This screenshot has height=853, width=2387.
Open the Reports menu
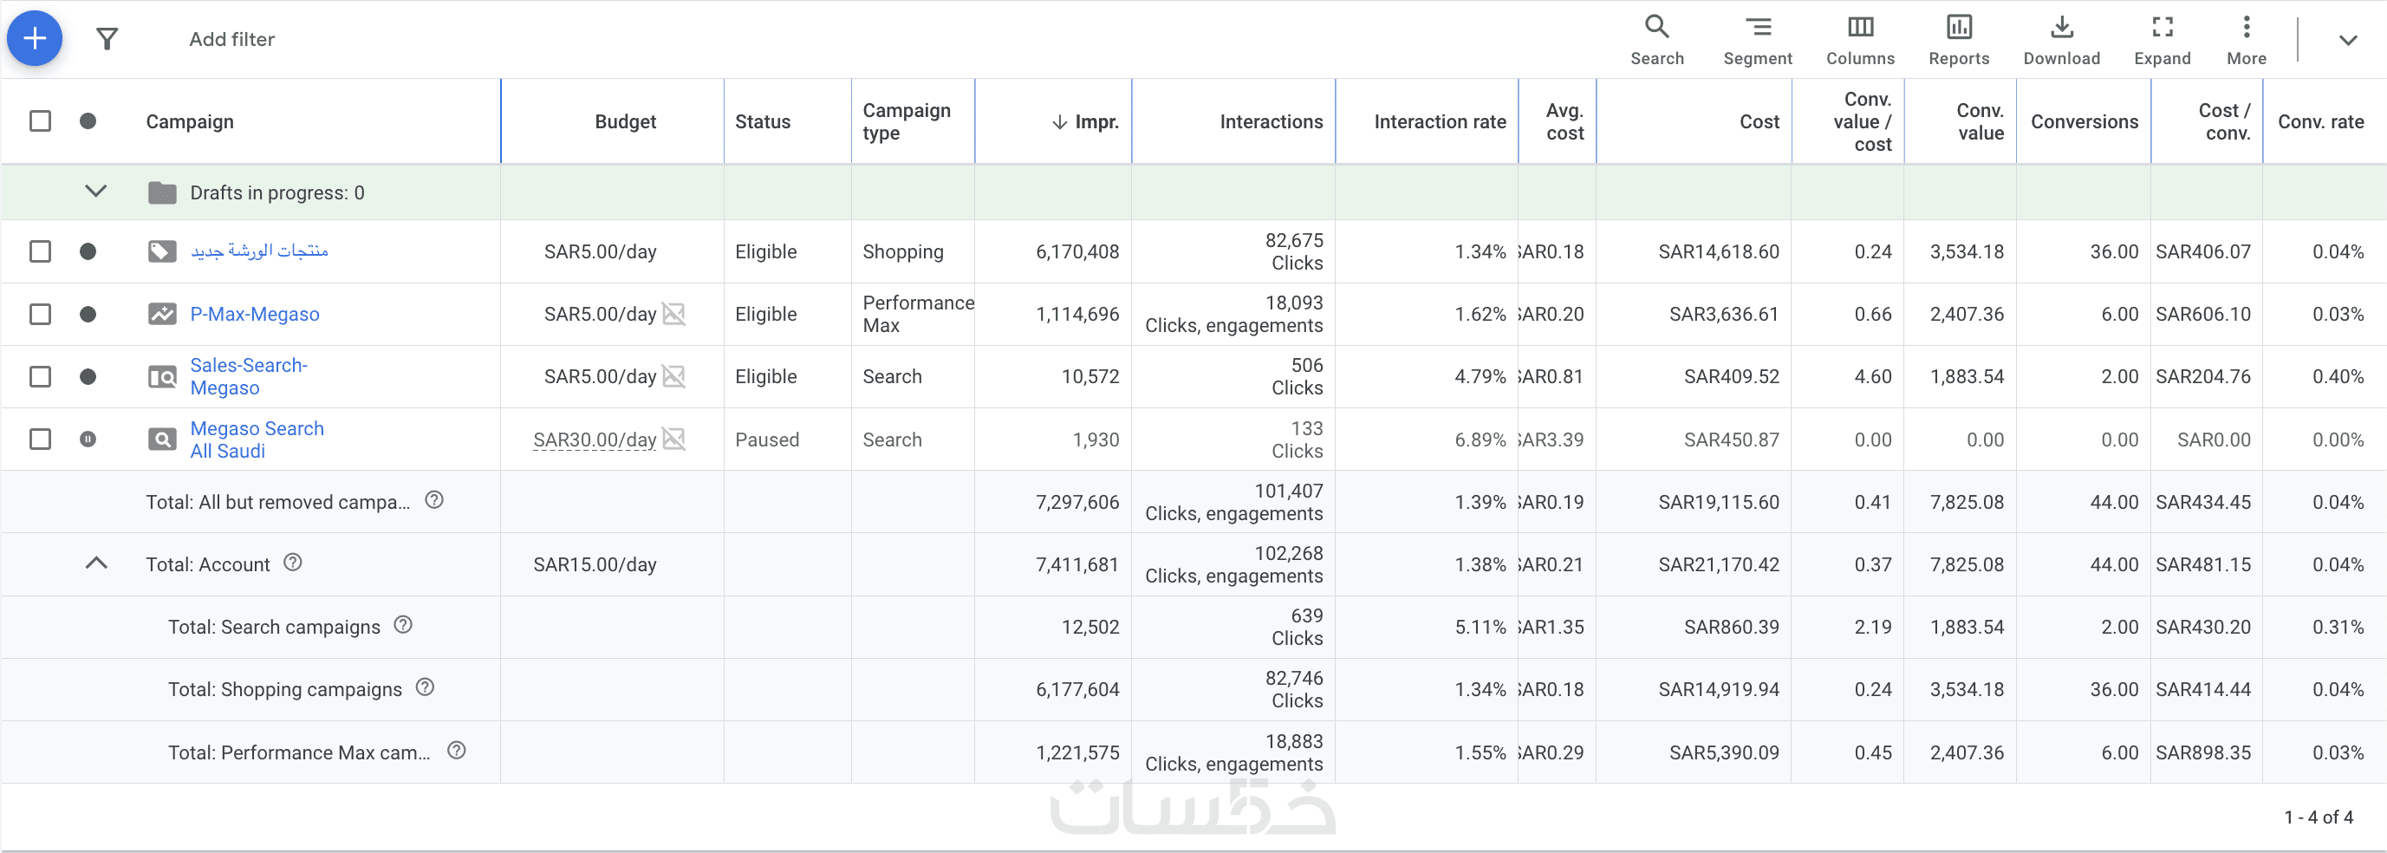pos(1959,39)
